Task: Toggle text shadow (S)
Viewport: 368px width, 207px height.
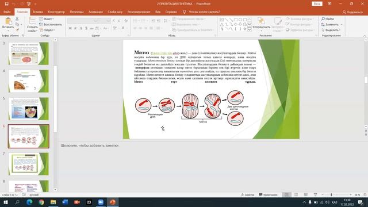Action: click(x=86, y=28)
